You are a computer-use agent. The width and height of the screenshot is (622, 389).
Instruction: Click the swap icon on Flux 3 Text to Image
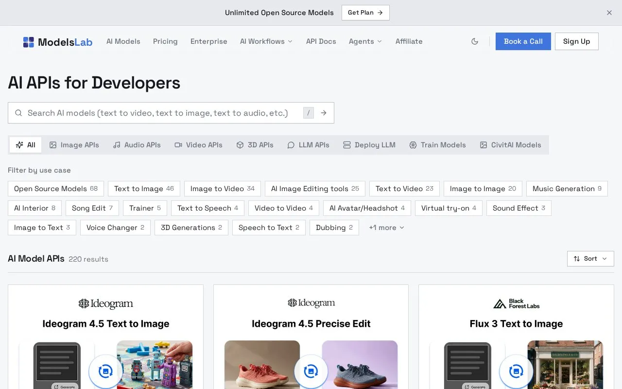coord(516,371)
